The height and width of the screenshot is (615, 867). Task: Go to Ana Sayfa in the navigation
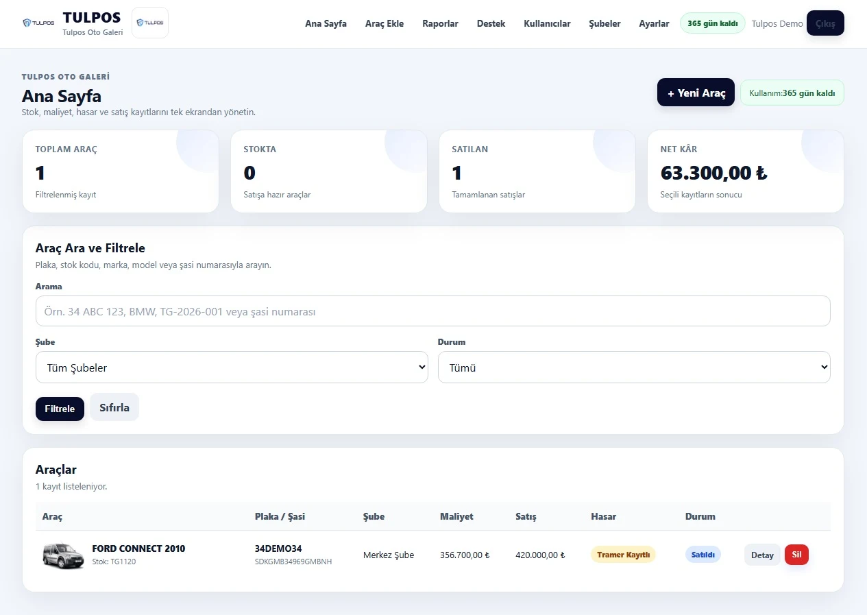coord(326,23)
